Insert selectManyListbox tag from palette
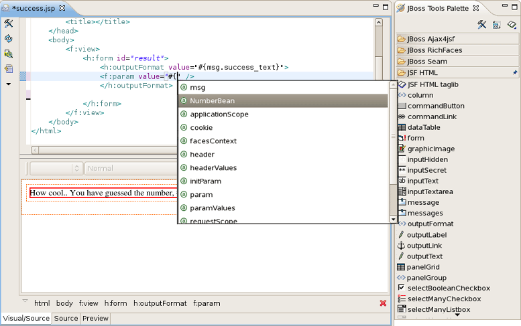521x326 pixels. point(435,309)
